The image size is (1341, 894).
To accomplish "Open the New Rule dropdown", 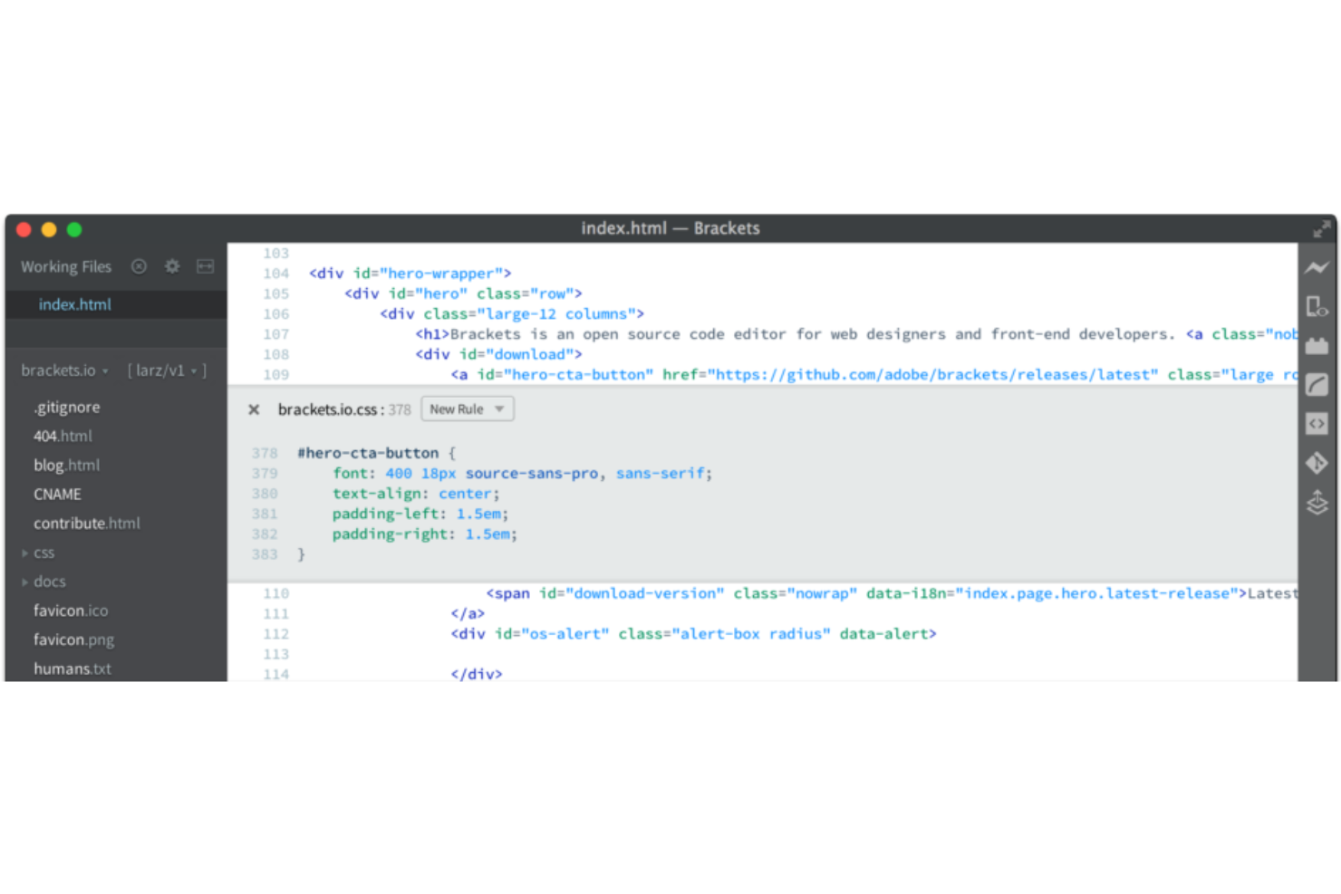I will click(498, 409).
